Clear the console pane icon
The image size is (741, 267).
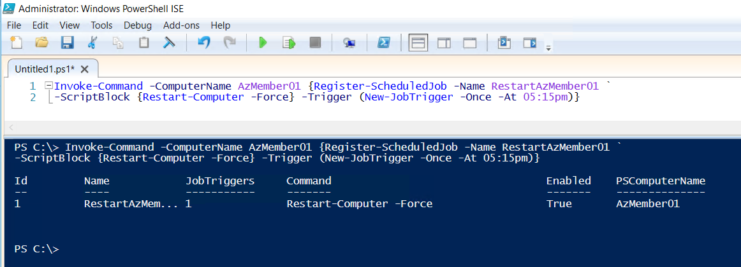pos(170,43)
